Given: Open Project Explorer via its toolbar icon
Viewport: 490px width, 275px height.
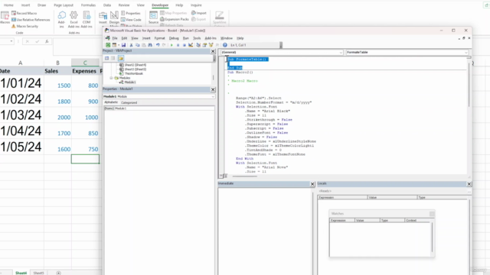Looking at the screenshot, I should [198, 45].
